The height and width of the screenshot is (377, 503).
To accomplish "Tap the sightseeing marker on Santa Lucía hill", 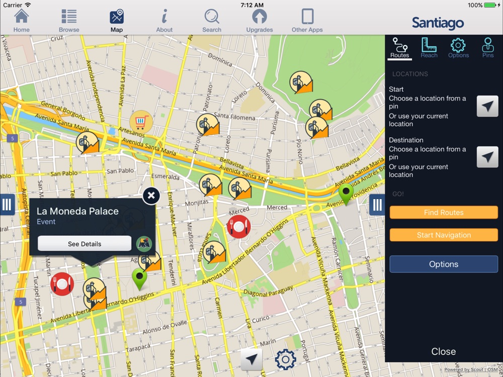I will (214, 252).
